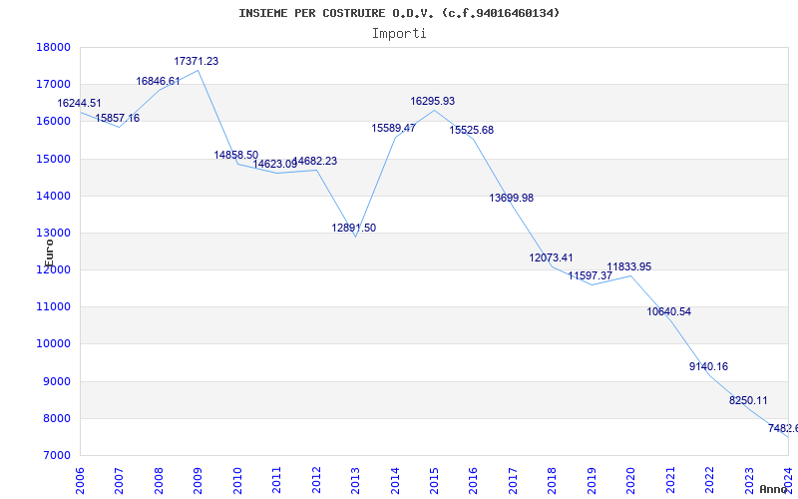Click the 2023 year axis label

click(749, 481)
